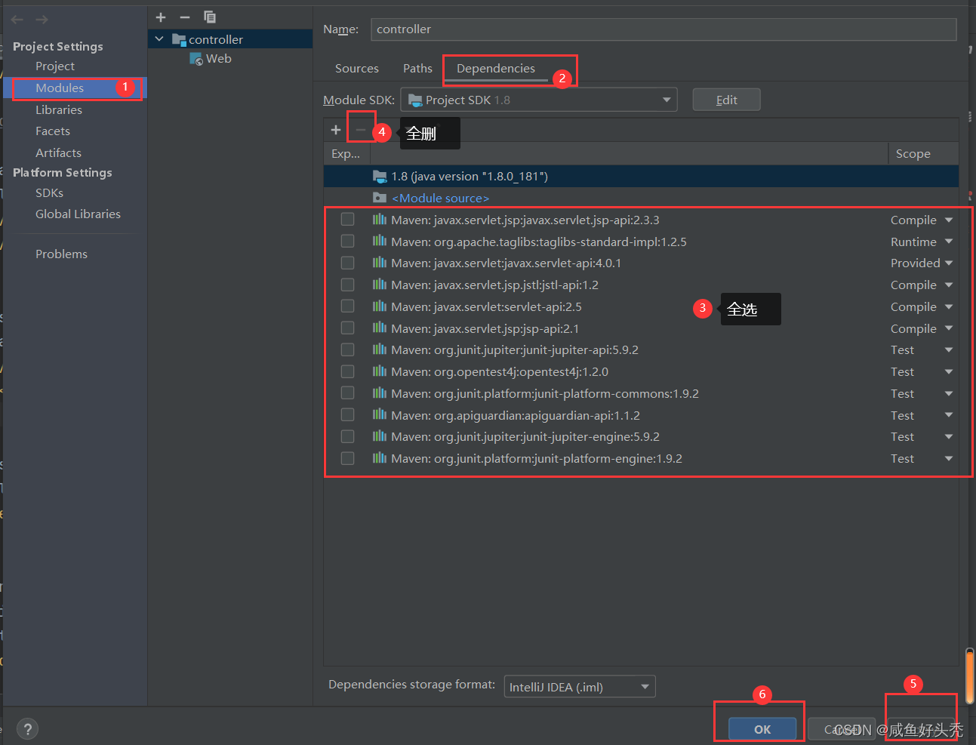This screenshot has width=976, height=745.
Task: Click the back navigation arrow
Action: click(x=15, y=19)
